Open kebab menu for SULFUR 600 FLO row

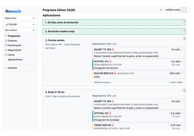coord(182,73)
